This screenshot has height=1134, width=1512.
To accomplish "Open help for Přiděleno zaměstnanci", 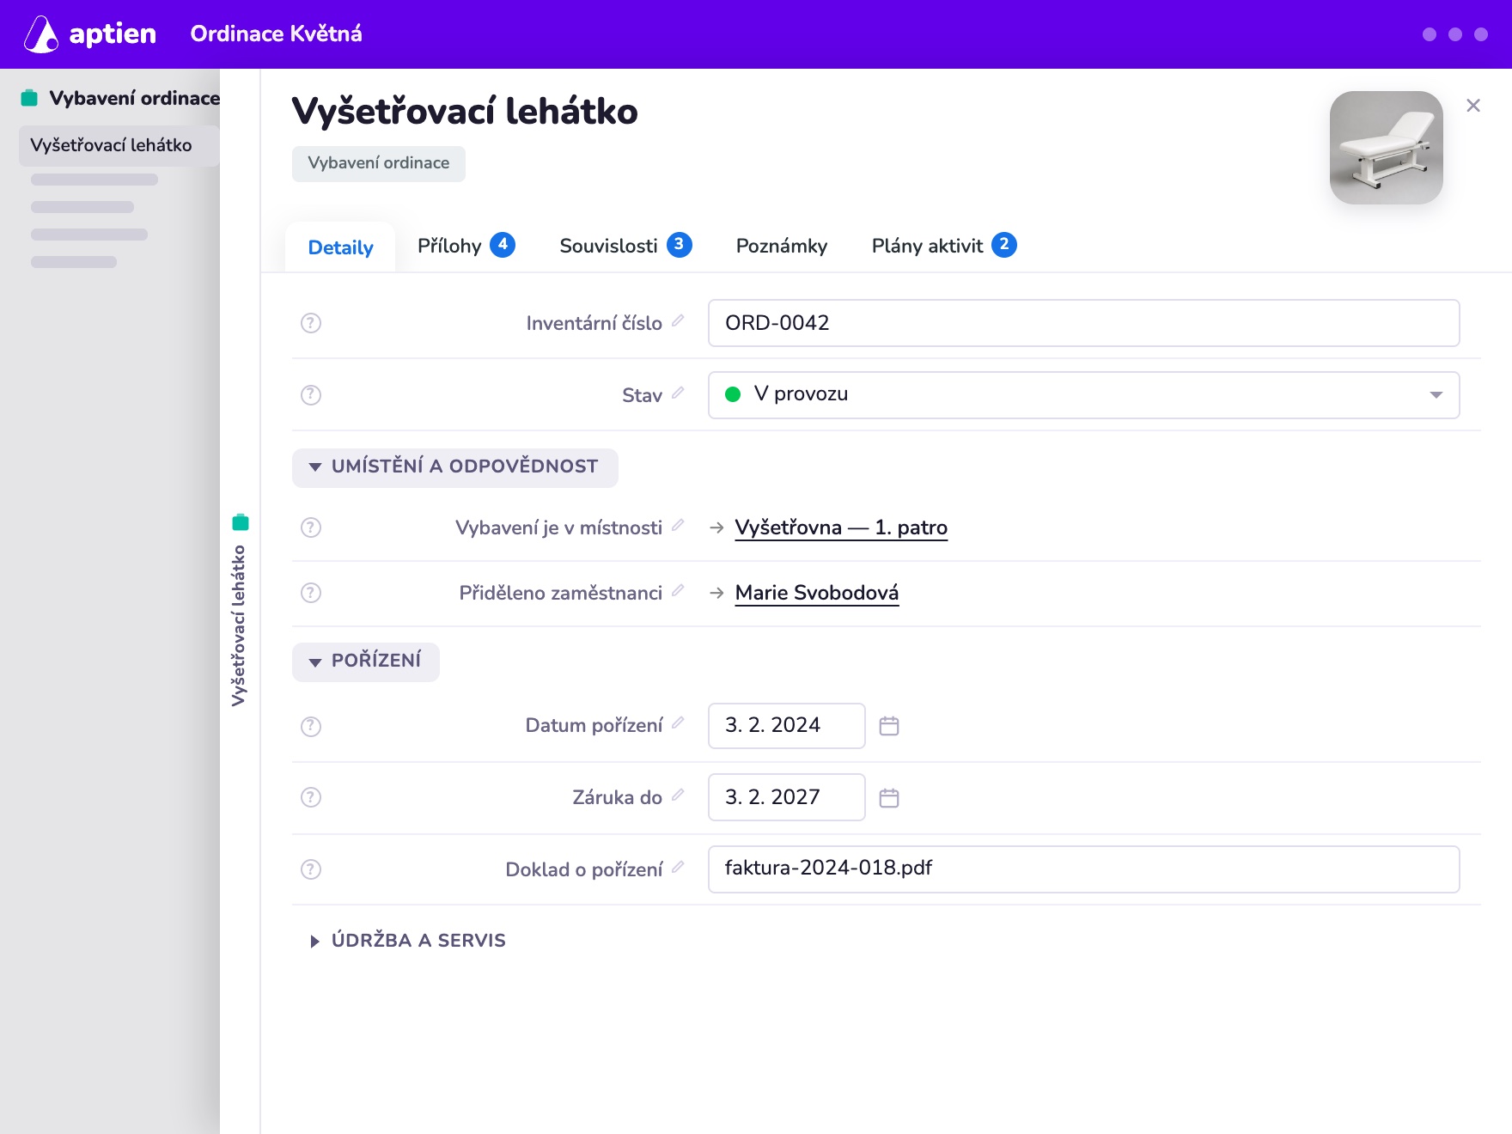I will coord(311,593).
